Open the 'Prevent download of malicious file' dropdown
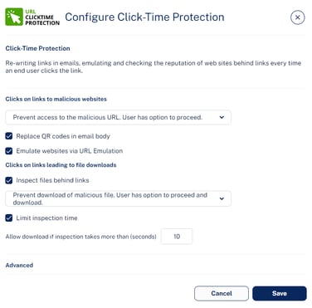Image resolution: width=312 pixels, height=308 pixels. pyautogui.click(x=118, y=198)
